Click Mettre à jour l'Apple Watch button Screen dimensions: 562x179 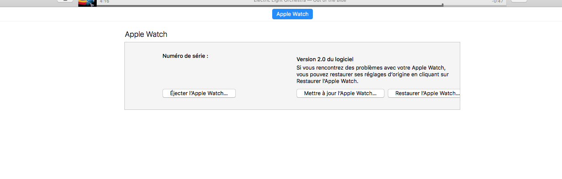[340, 93]
